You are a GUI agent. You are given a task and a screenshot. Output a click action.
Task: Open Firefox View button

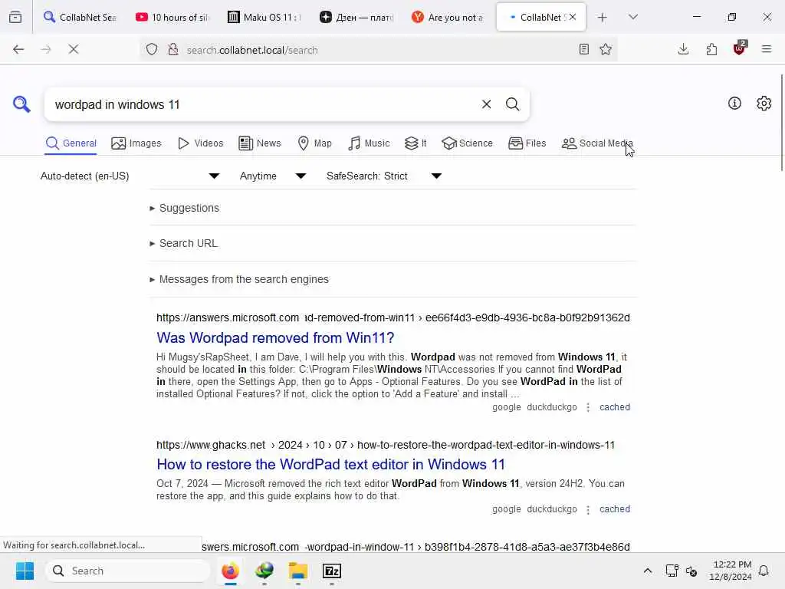coord(15,17)
